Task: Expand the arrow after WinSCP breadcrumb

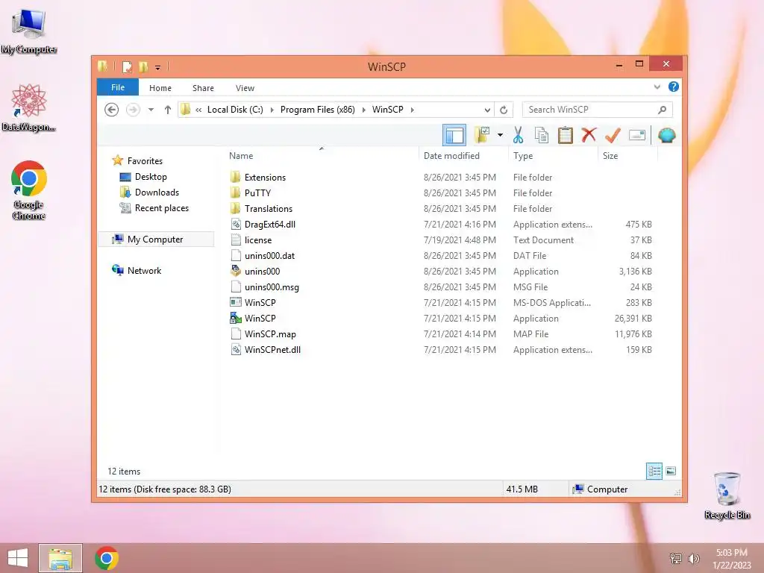Action: coord(412,110)
